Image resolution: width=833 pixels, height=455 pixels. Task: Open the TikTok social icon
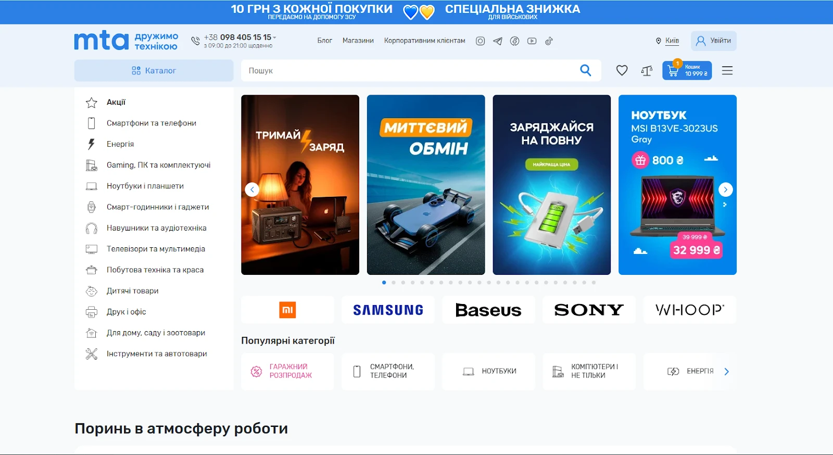[549, 41]
